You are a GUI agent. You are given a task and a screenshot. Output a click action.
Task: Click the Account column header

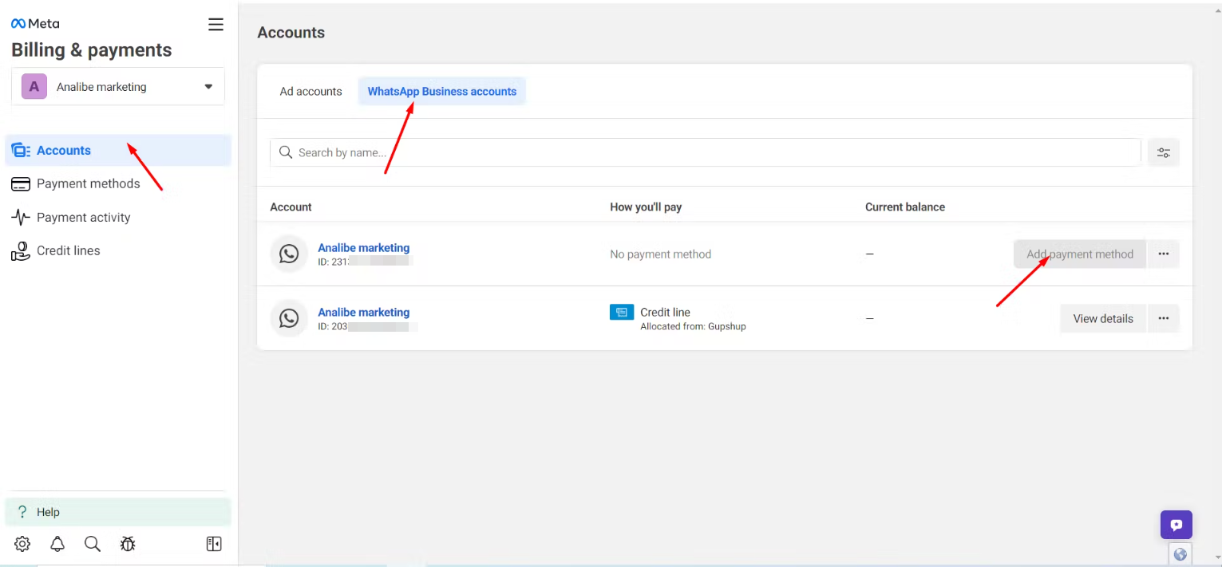tap(291, 207)
